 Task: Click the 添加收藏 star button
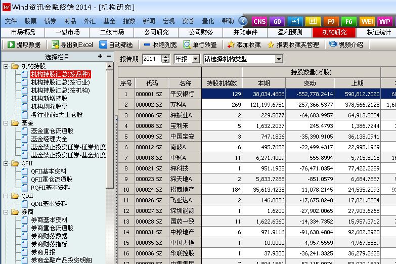(244, 45)
